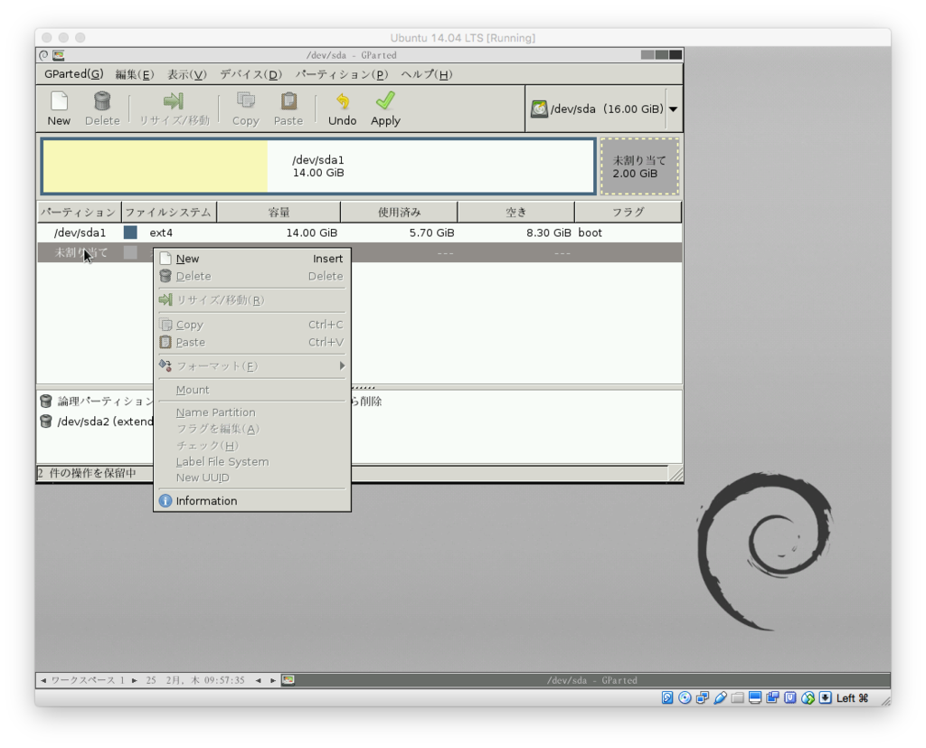Click the VirtualBox network status icon
The height and width of the screenshot is (748, 926).
703,697
